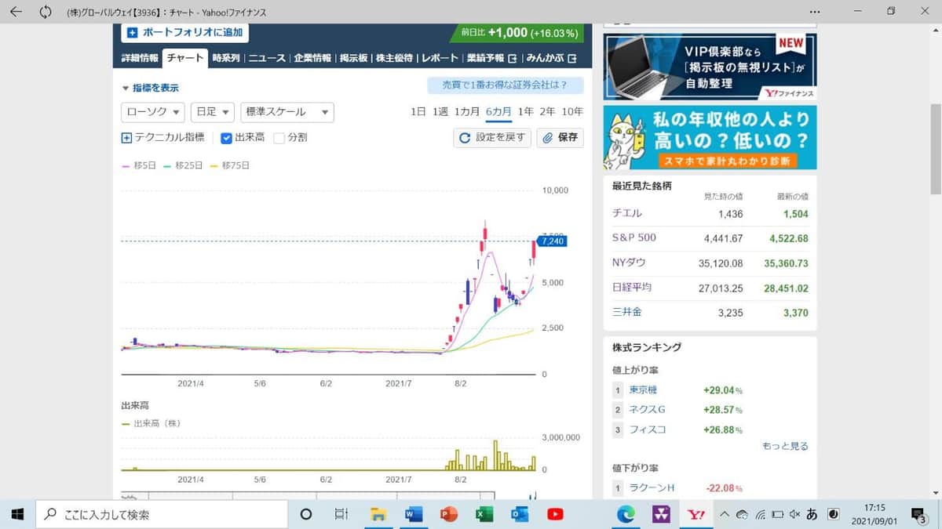The height and width of the screenshot is (529, 942).
Task: Uncheck the 出来高 volume checkbox
Action: [x=226, y=138]
